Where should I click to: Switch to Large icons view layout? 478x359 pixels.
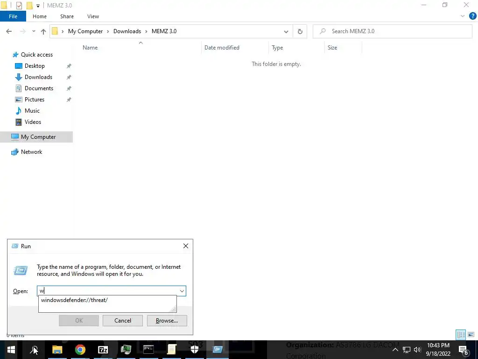[471, 335]
